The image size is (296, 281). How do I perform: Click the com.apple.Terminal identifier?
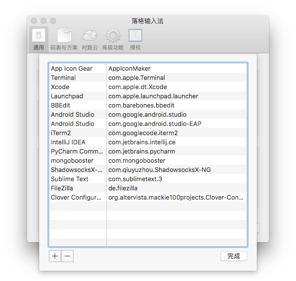click(x=137, y=78)
